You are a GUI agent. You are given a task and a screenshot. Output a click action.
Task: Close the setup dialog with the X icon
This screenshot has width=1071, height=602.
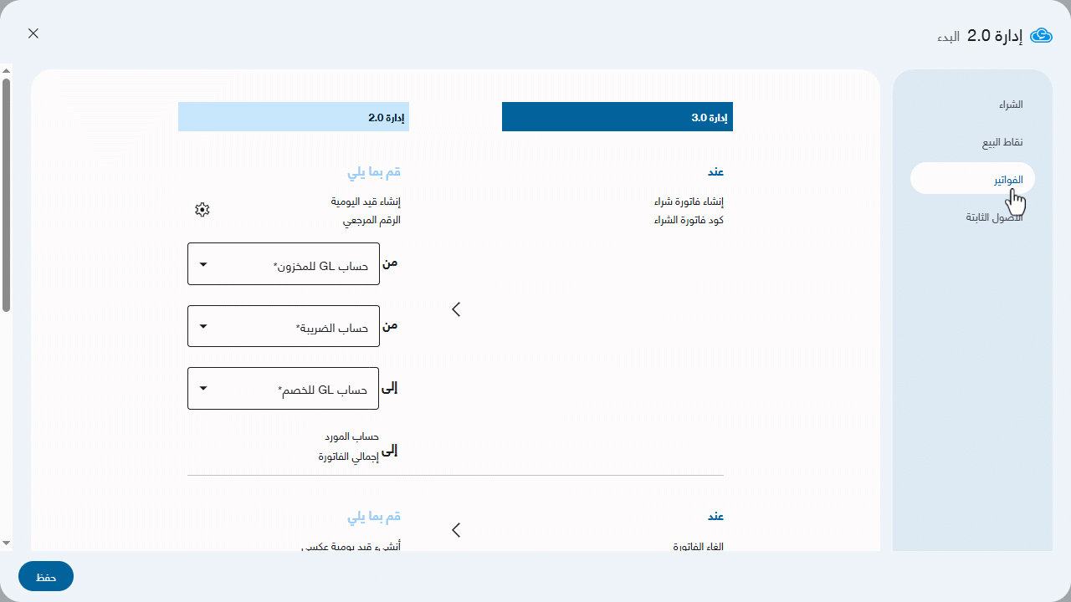pos(33,33)
